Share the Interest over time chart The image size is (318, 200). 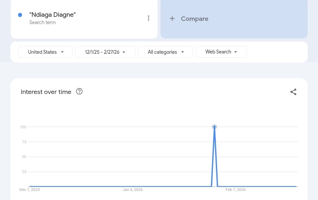pyautogui.click(x=293, y=92)
